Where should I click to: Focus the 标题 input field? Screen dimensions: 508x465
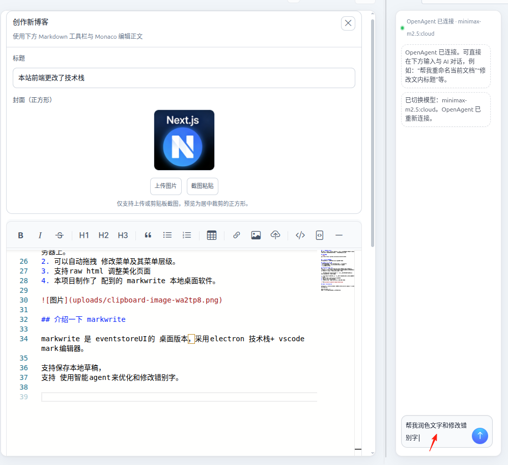pos(184,78)
